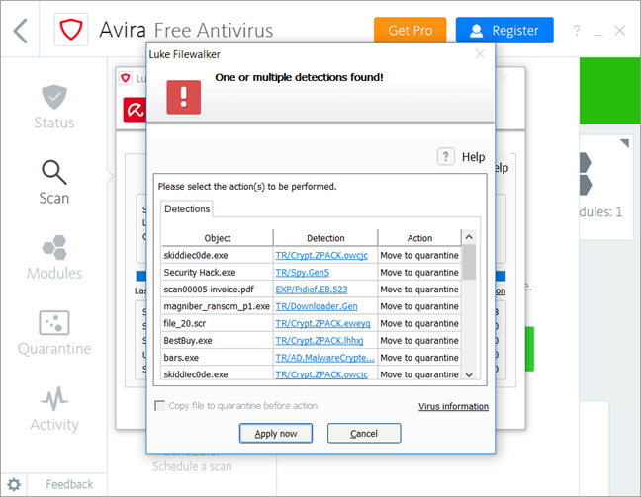The image size is (641, 497).
Task: Click the red exclamation alert icon
Action: point(184,97)
